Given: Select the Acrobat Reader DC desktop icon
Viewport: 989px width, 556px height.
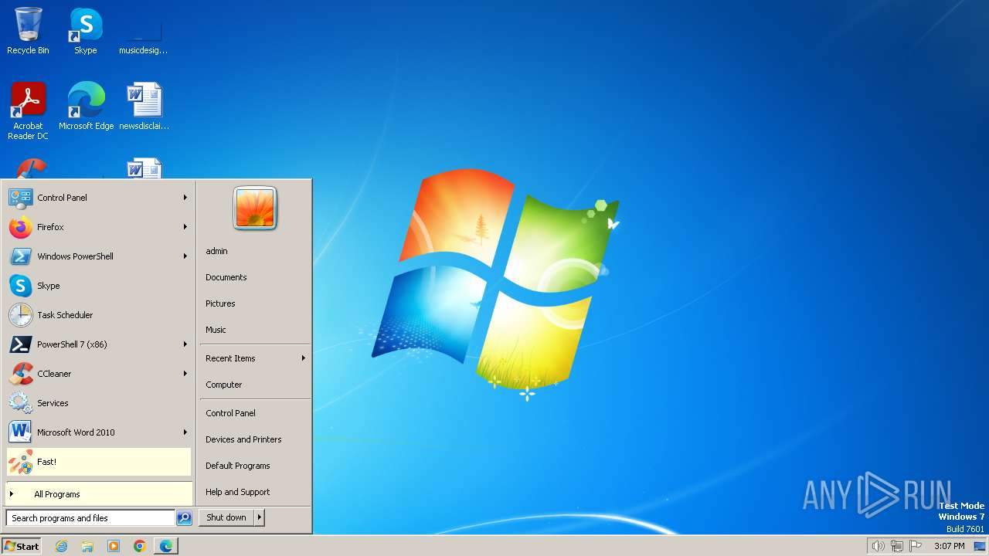Looking at the screenshot, I should pyautogui.click(x=28, y=110).
